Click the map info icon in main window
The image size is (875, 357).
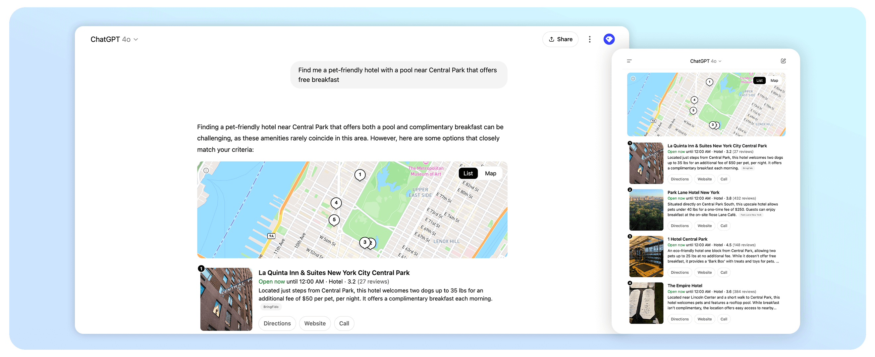pyautogui.click(x=206, y=171)
